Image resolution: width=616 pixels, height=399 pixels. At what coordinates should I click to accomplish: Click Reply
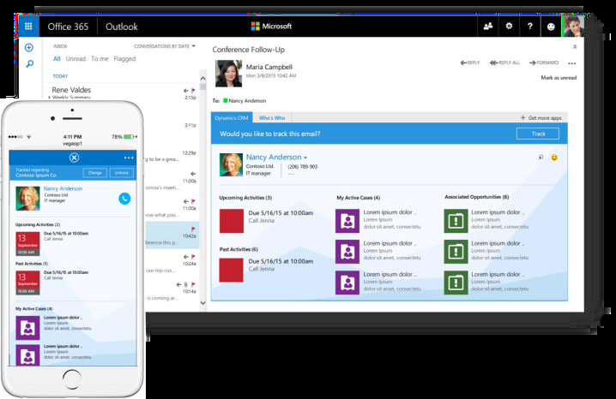470,63
